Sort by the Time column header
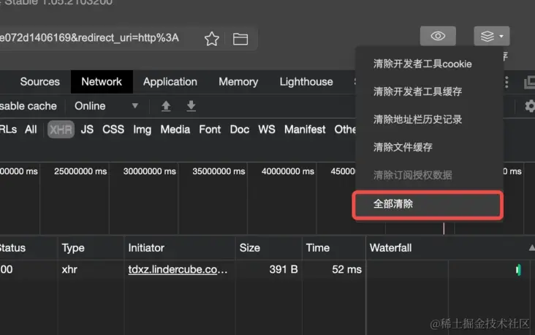Viewport: 535px width, 335px height. (334, 248)
